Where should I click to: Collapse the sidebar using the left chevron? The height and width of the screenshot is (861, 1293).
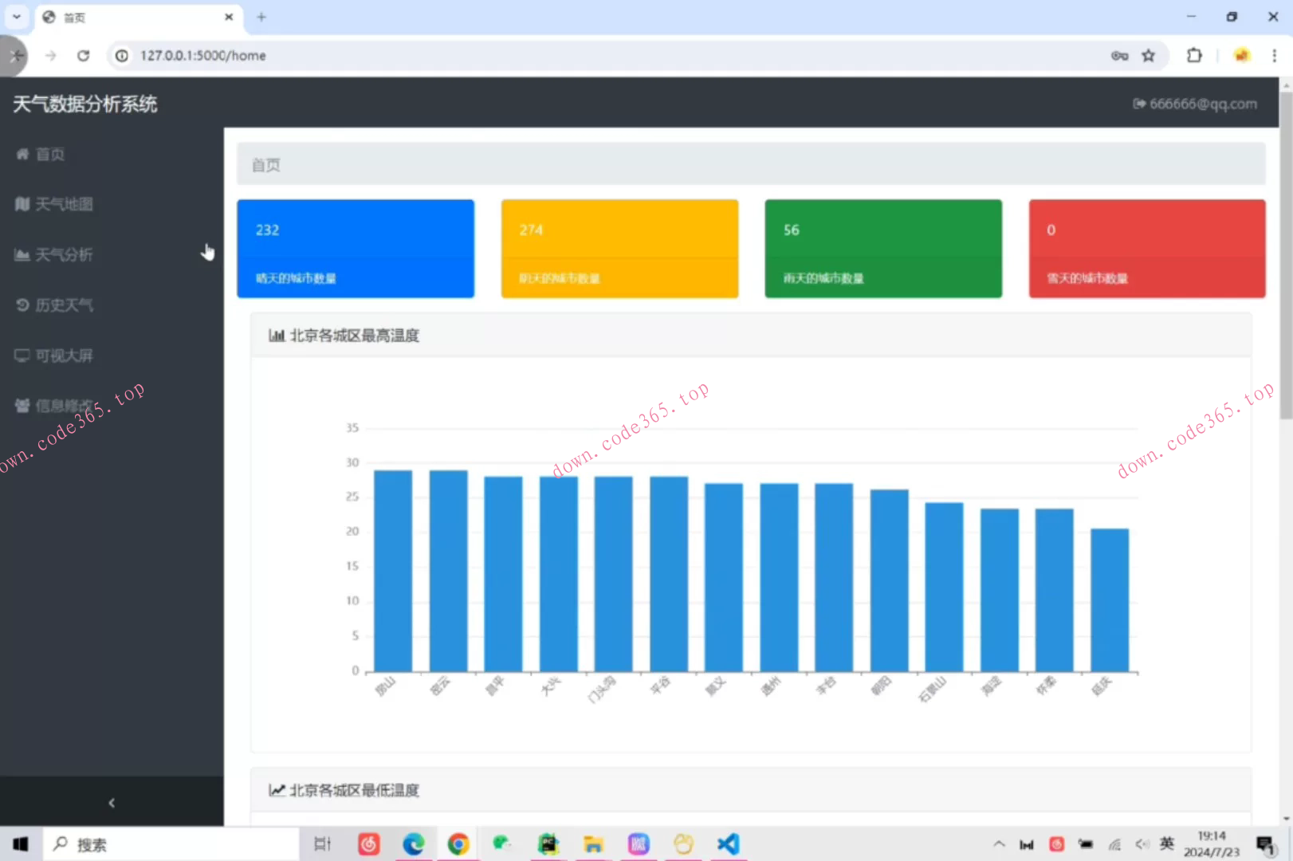[112, 803]
